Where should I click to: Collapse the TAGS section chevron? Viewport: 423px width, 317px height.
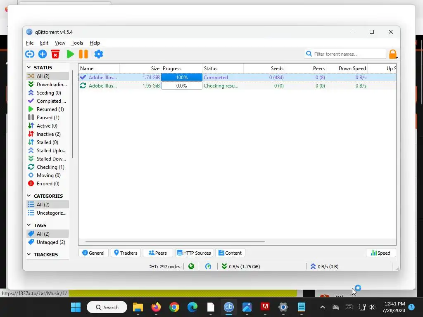tap(29, 225)
